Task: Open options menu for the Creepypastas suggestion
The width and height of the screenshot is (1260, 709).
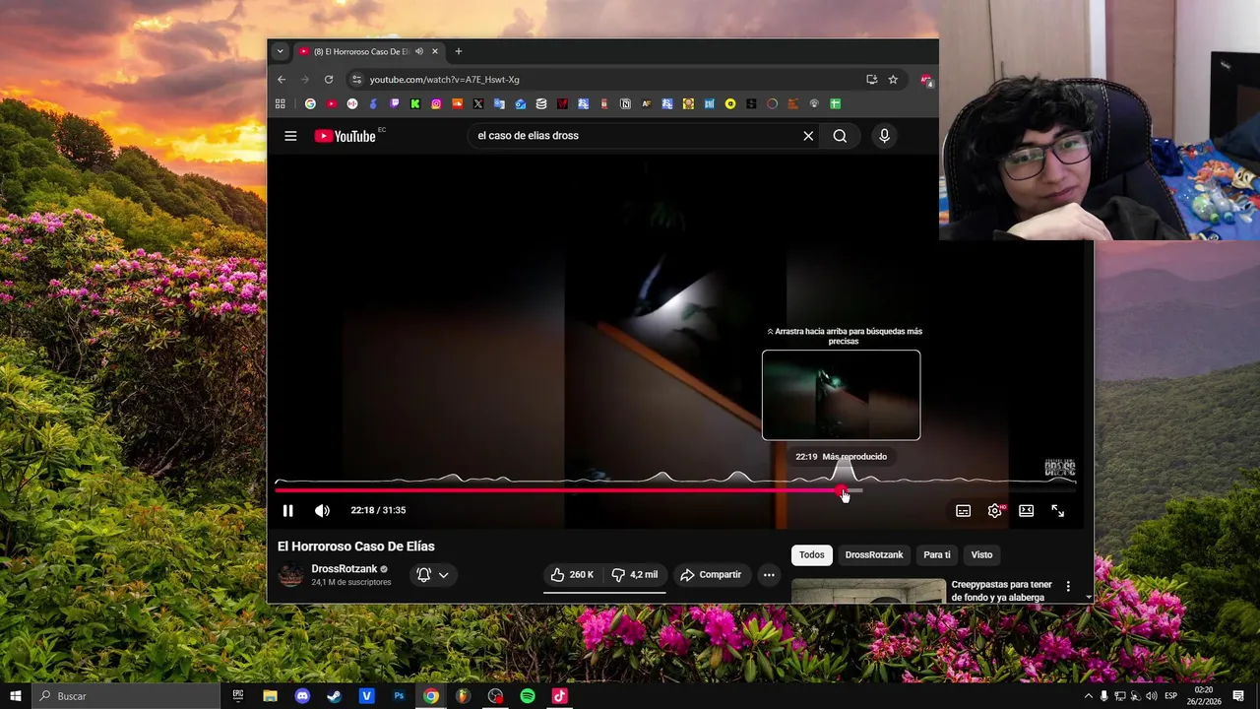Action: tap(1068, 587)
